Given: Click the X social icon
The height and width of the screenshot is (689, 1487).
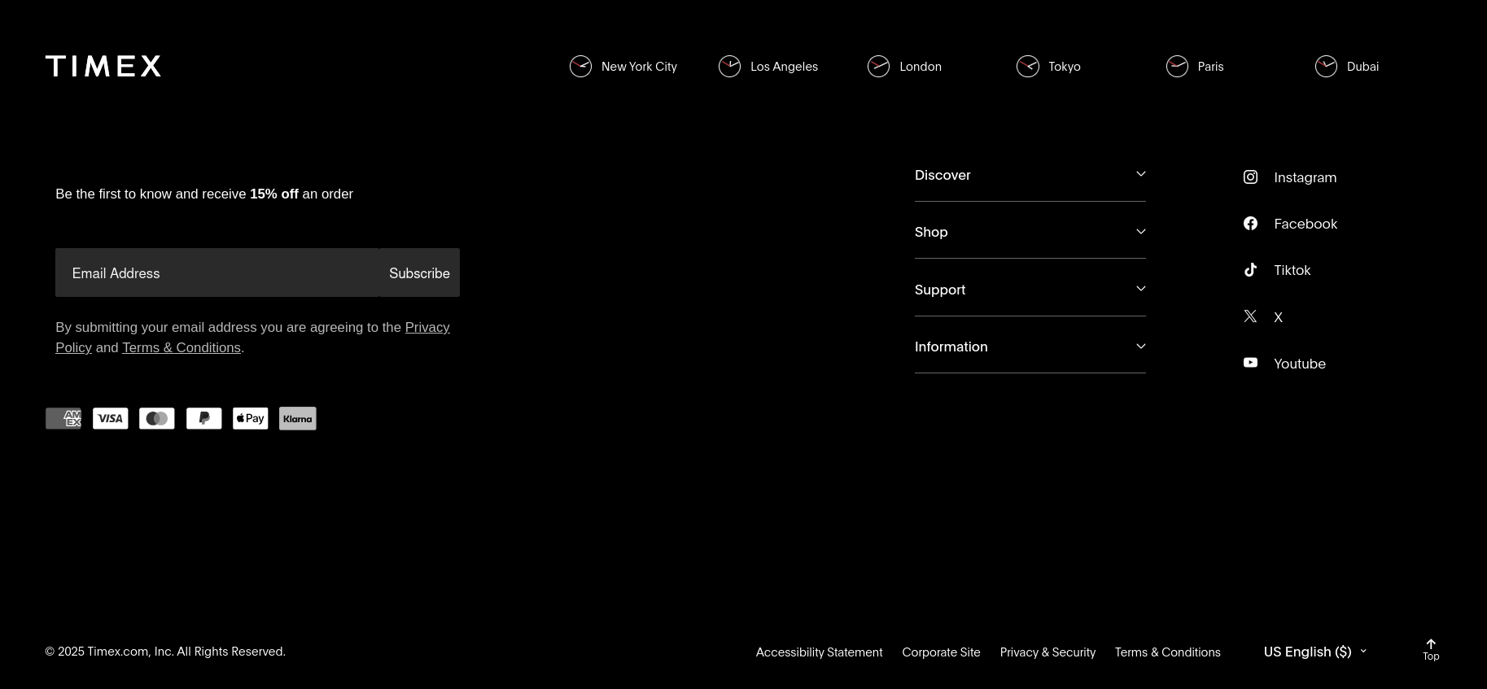Looking at the screenshot, I should [1250, 316].
